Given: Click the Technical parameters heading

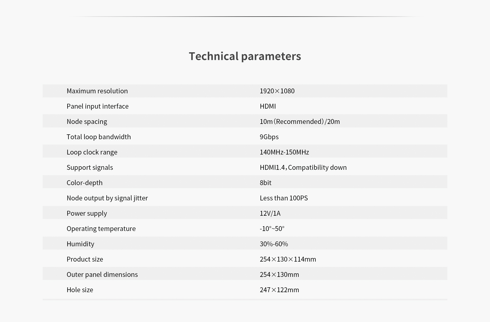Looking at the screenshot, I should point(245,56).
